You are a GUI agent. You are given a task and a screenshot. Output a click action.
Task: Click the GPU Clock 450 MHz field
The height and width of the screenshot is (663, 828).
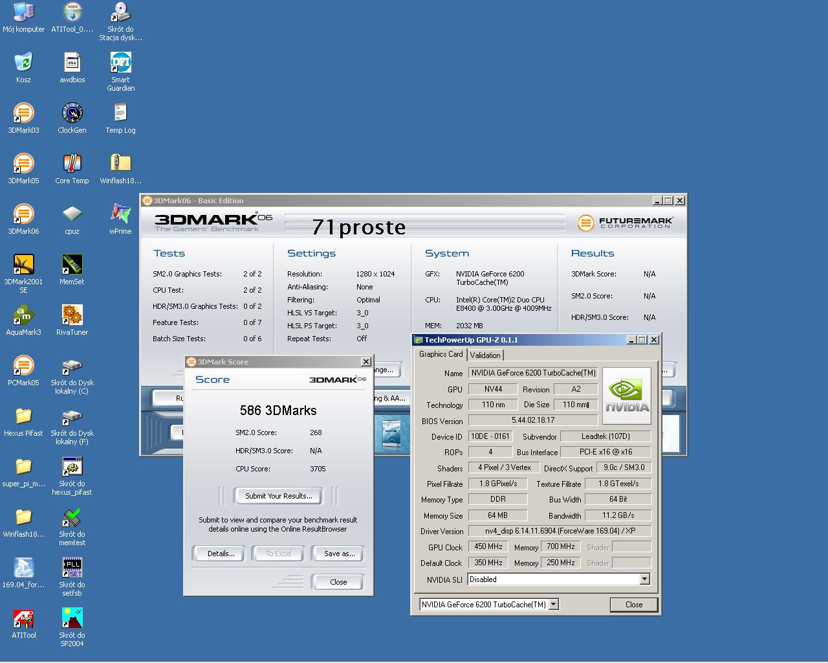click(488, 546)
